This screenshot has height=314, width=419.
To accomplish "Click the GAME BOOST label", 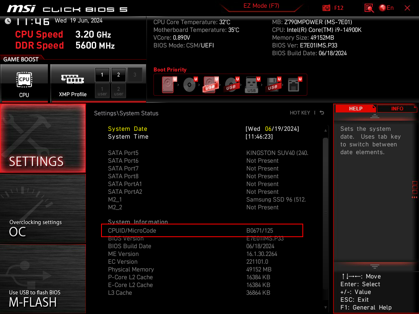I will pyautogui.click(x=21, y=59).
